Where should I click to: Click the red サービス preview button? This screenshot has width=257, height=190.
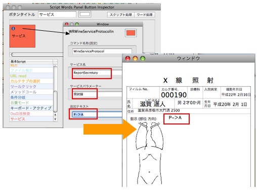point(22,36)
